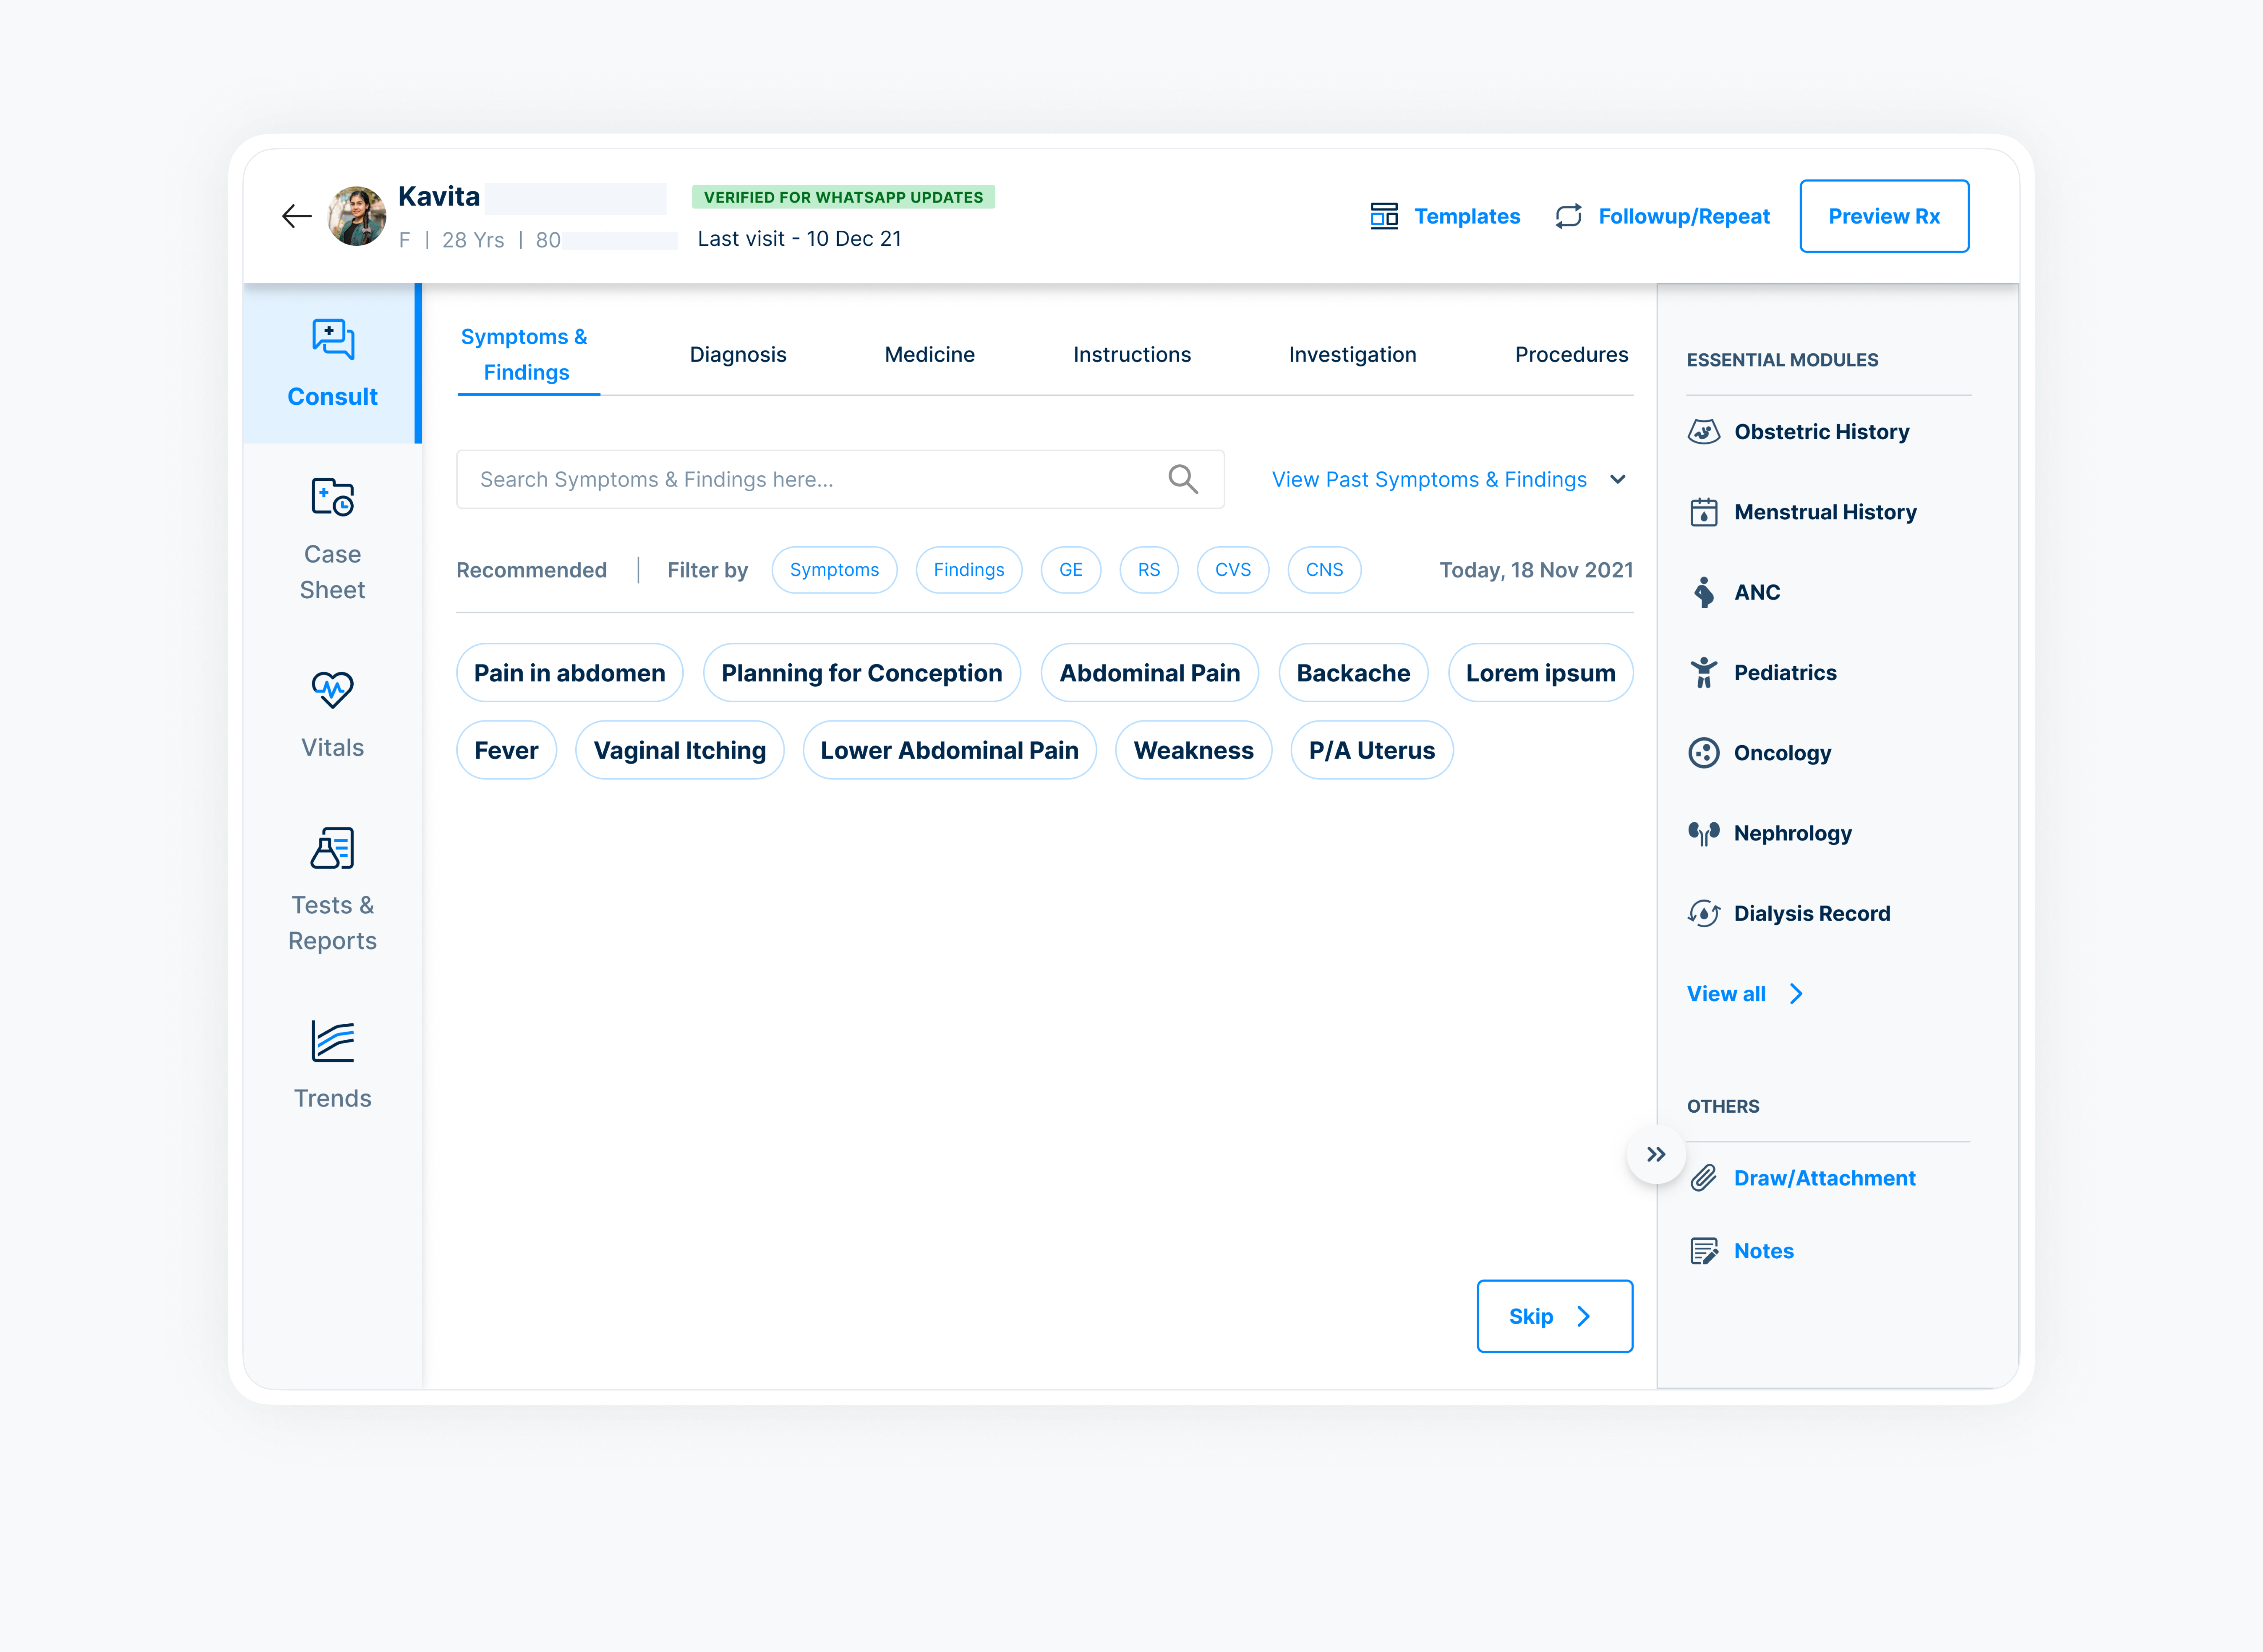Add the Fever symptom
This screenshot has width=2263, height=1652.
click(x=506, y=750)
